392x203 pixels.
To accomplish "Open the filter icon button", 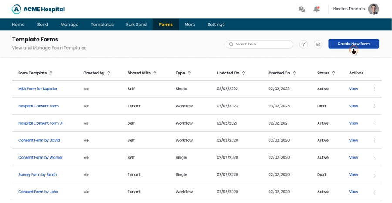I will (303, 44).
